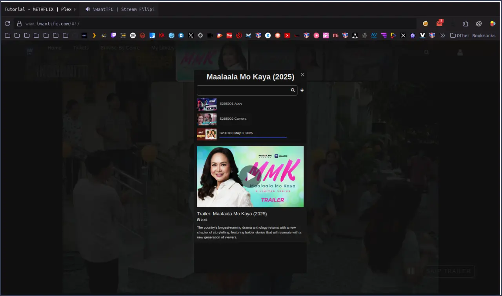Screen dimensions: 502x296
Task: Click the S23E003 watch progress bar
Action: [253, 137]
